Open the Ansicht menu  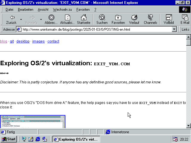tap(43, 10)
